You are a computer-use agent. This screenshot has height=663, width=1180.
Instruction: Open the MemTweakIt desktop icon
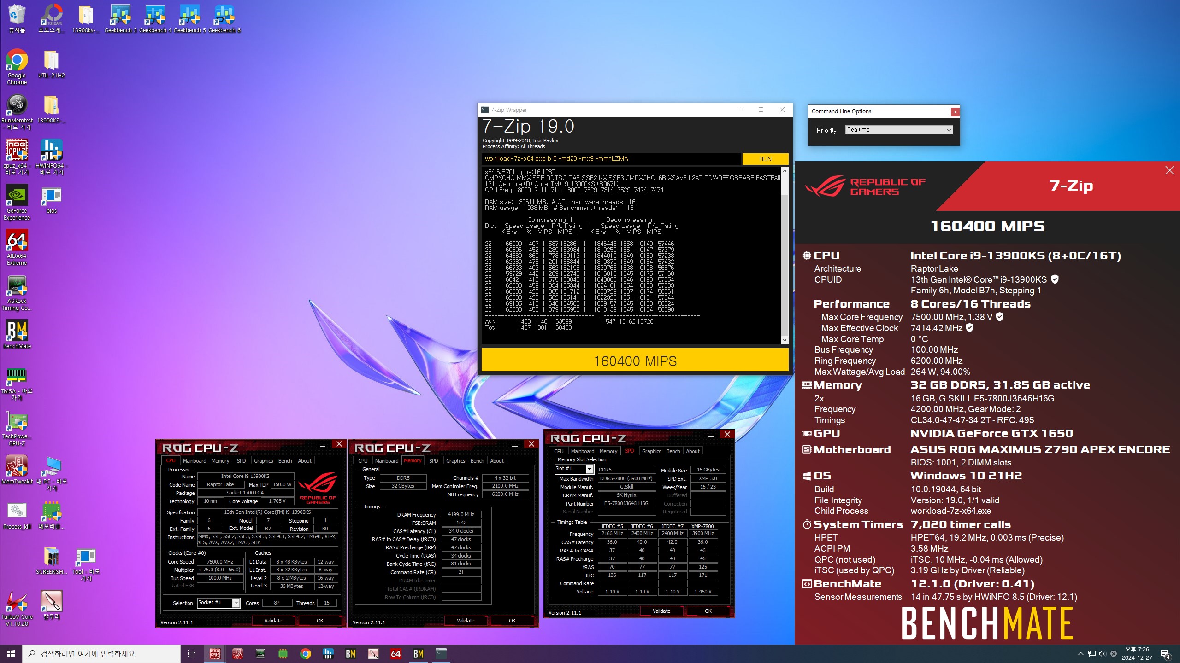[x=17, y=470]
